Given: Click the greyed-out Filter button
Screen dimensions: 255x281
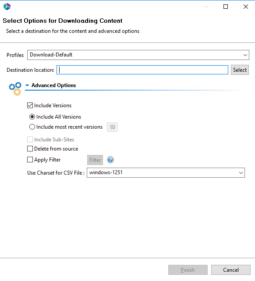Looking at the screenshot, I should (95, 160).
